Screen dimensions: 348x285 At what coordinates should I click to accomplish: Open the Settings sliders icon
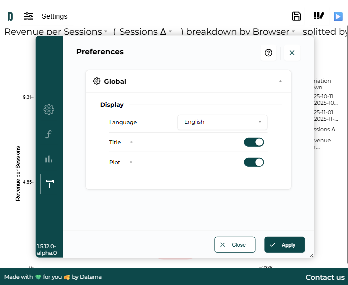click(29, 16)
